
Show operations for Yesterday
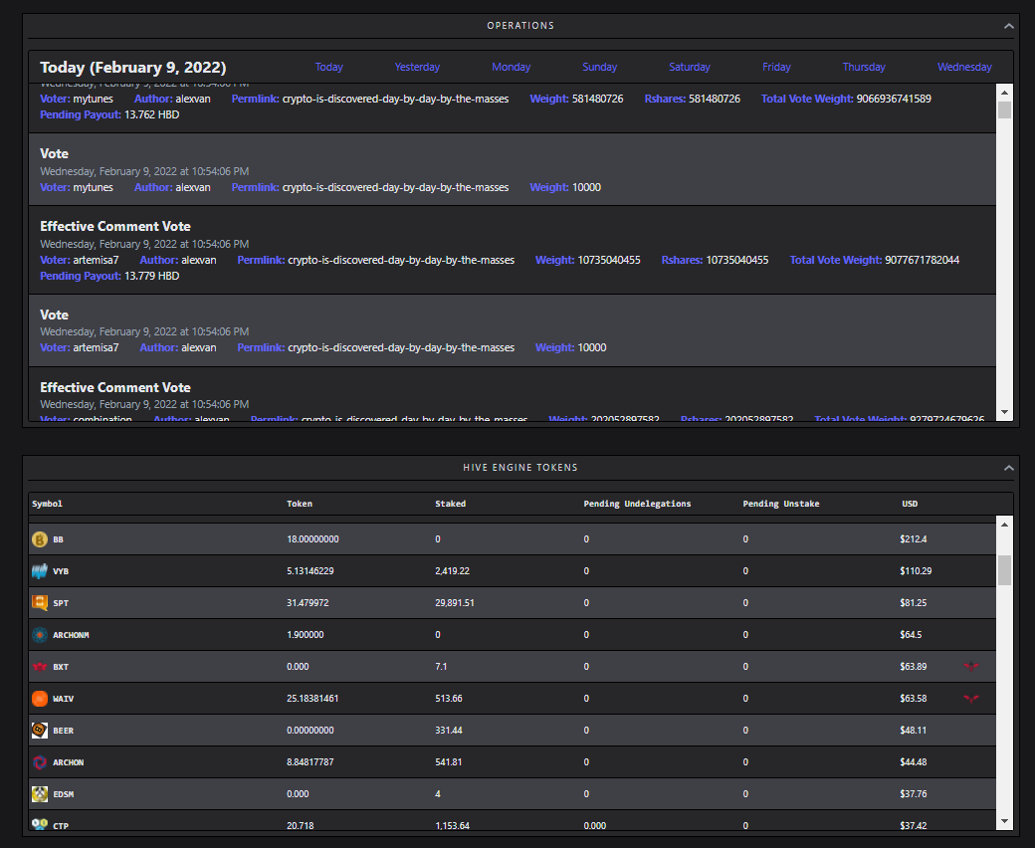tap(417, 67)
